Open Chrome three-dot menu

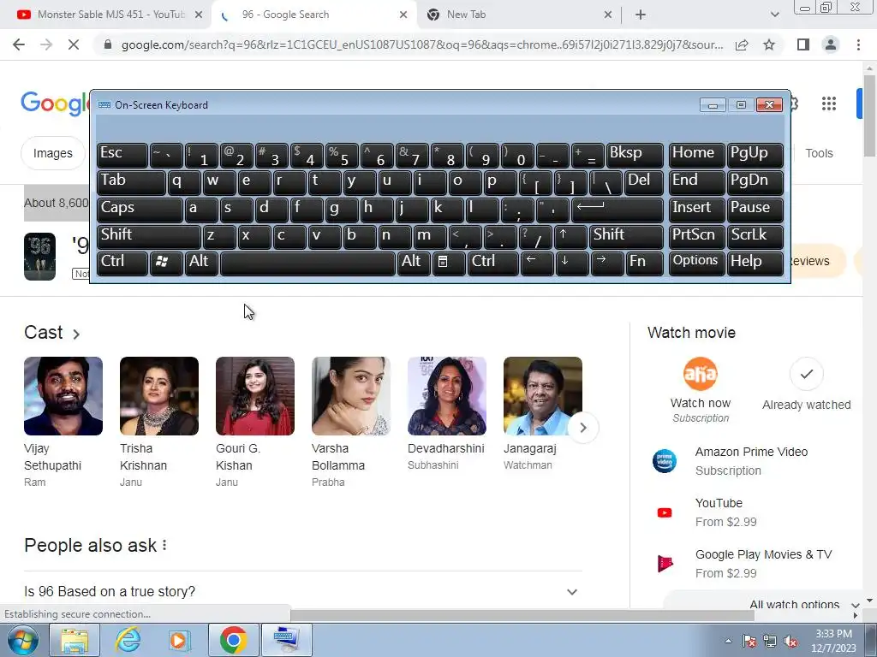(858, 44)
